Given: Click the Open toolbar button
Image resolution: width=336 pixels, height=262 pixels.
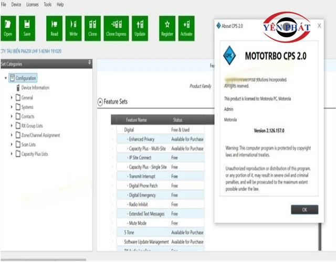Looking at the screenshot, I should [x=8, y=28].
